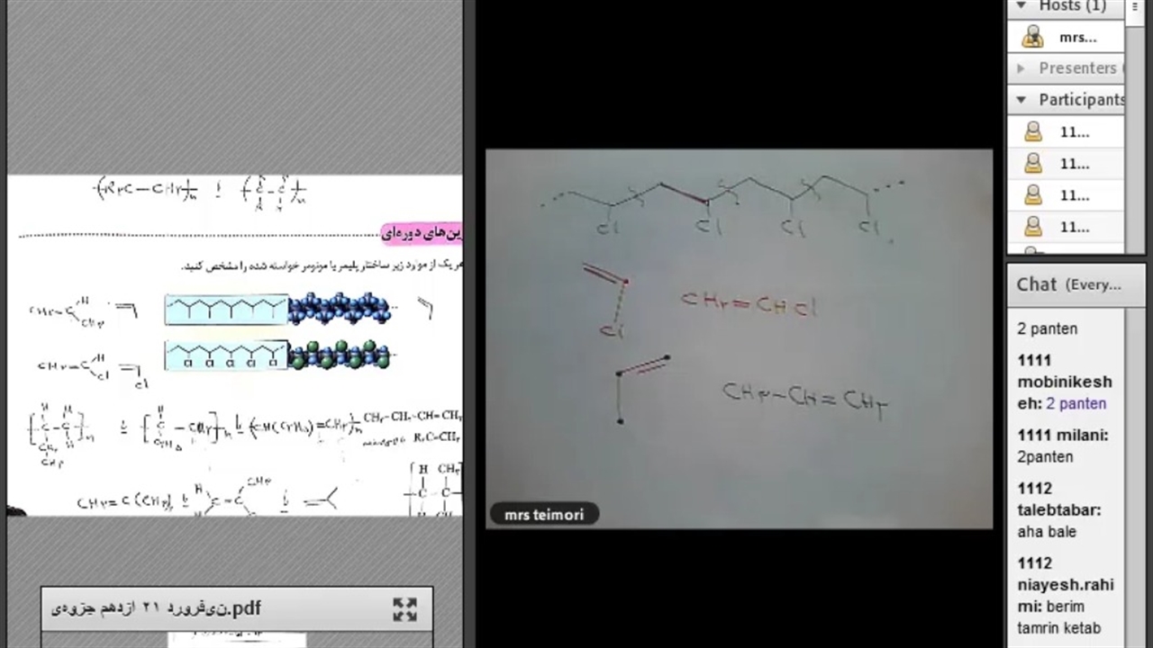Image resolution: width=1153 pixels, height=648 pixels.
Task: Click the webcam video showing the whiteboard
Action: [739, 337]
